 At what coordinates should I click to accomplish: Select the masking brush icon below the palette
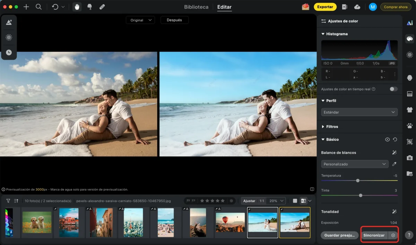click(x=409, y=55)
